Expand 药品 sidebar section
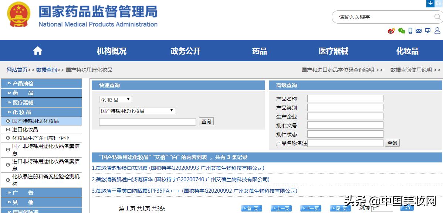The height and width of the screenshot is (213, 443). [x=41, y=93]
